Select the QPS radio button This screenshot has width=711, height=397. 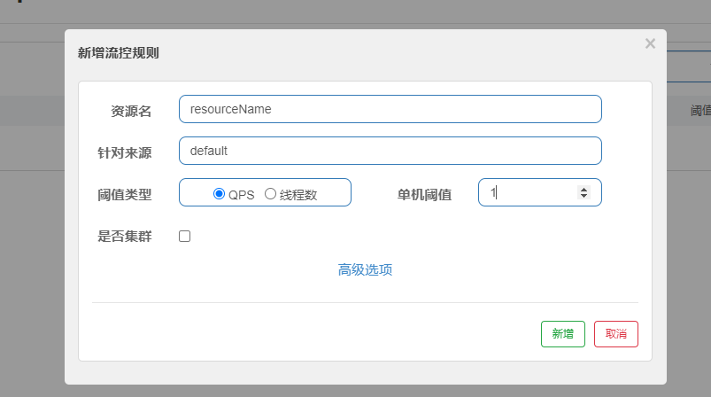tap(220, 194)
